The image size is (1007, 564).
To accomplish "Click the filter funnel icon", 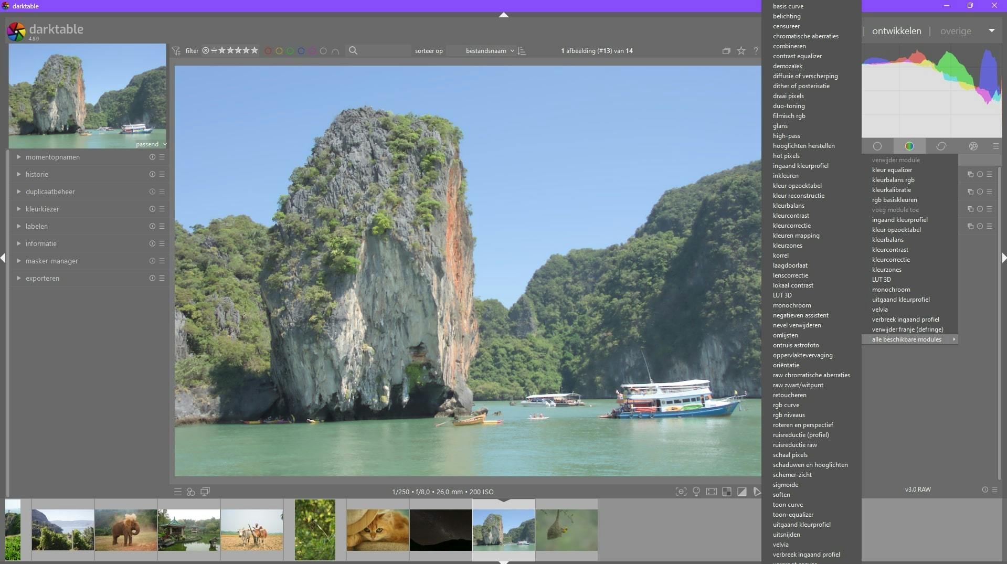I will (x=176, y=51).
